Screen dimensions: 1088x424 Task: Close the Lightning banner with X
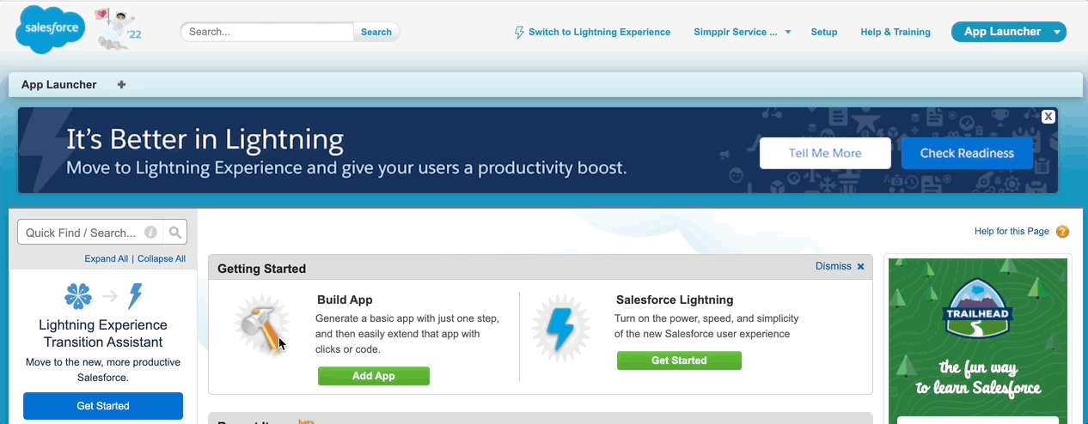pos(1048,117)
